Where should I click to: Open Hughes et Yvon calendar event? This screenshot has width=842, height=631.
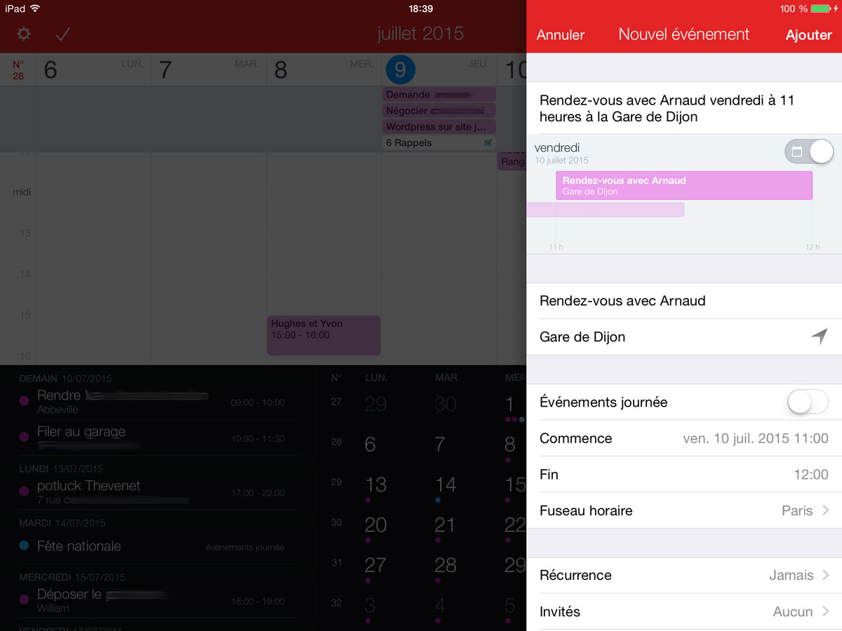click(323, 335)
